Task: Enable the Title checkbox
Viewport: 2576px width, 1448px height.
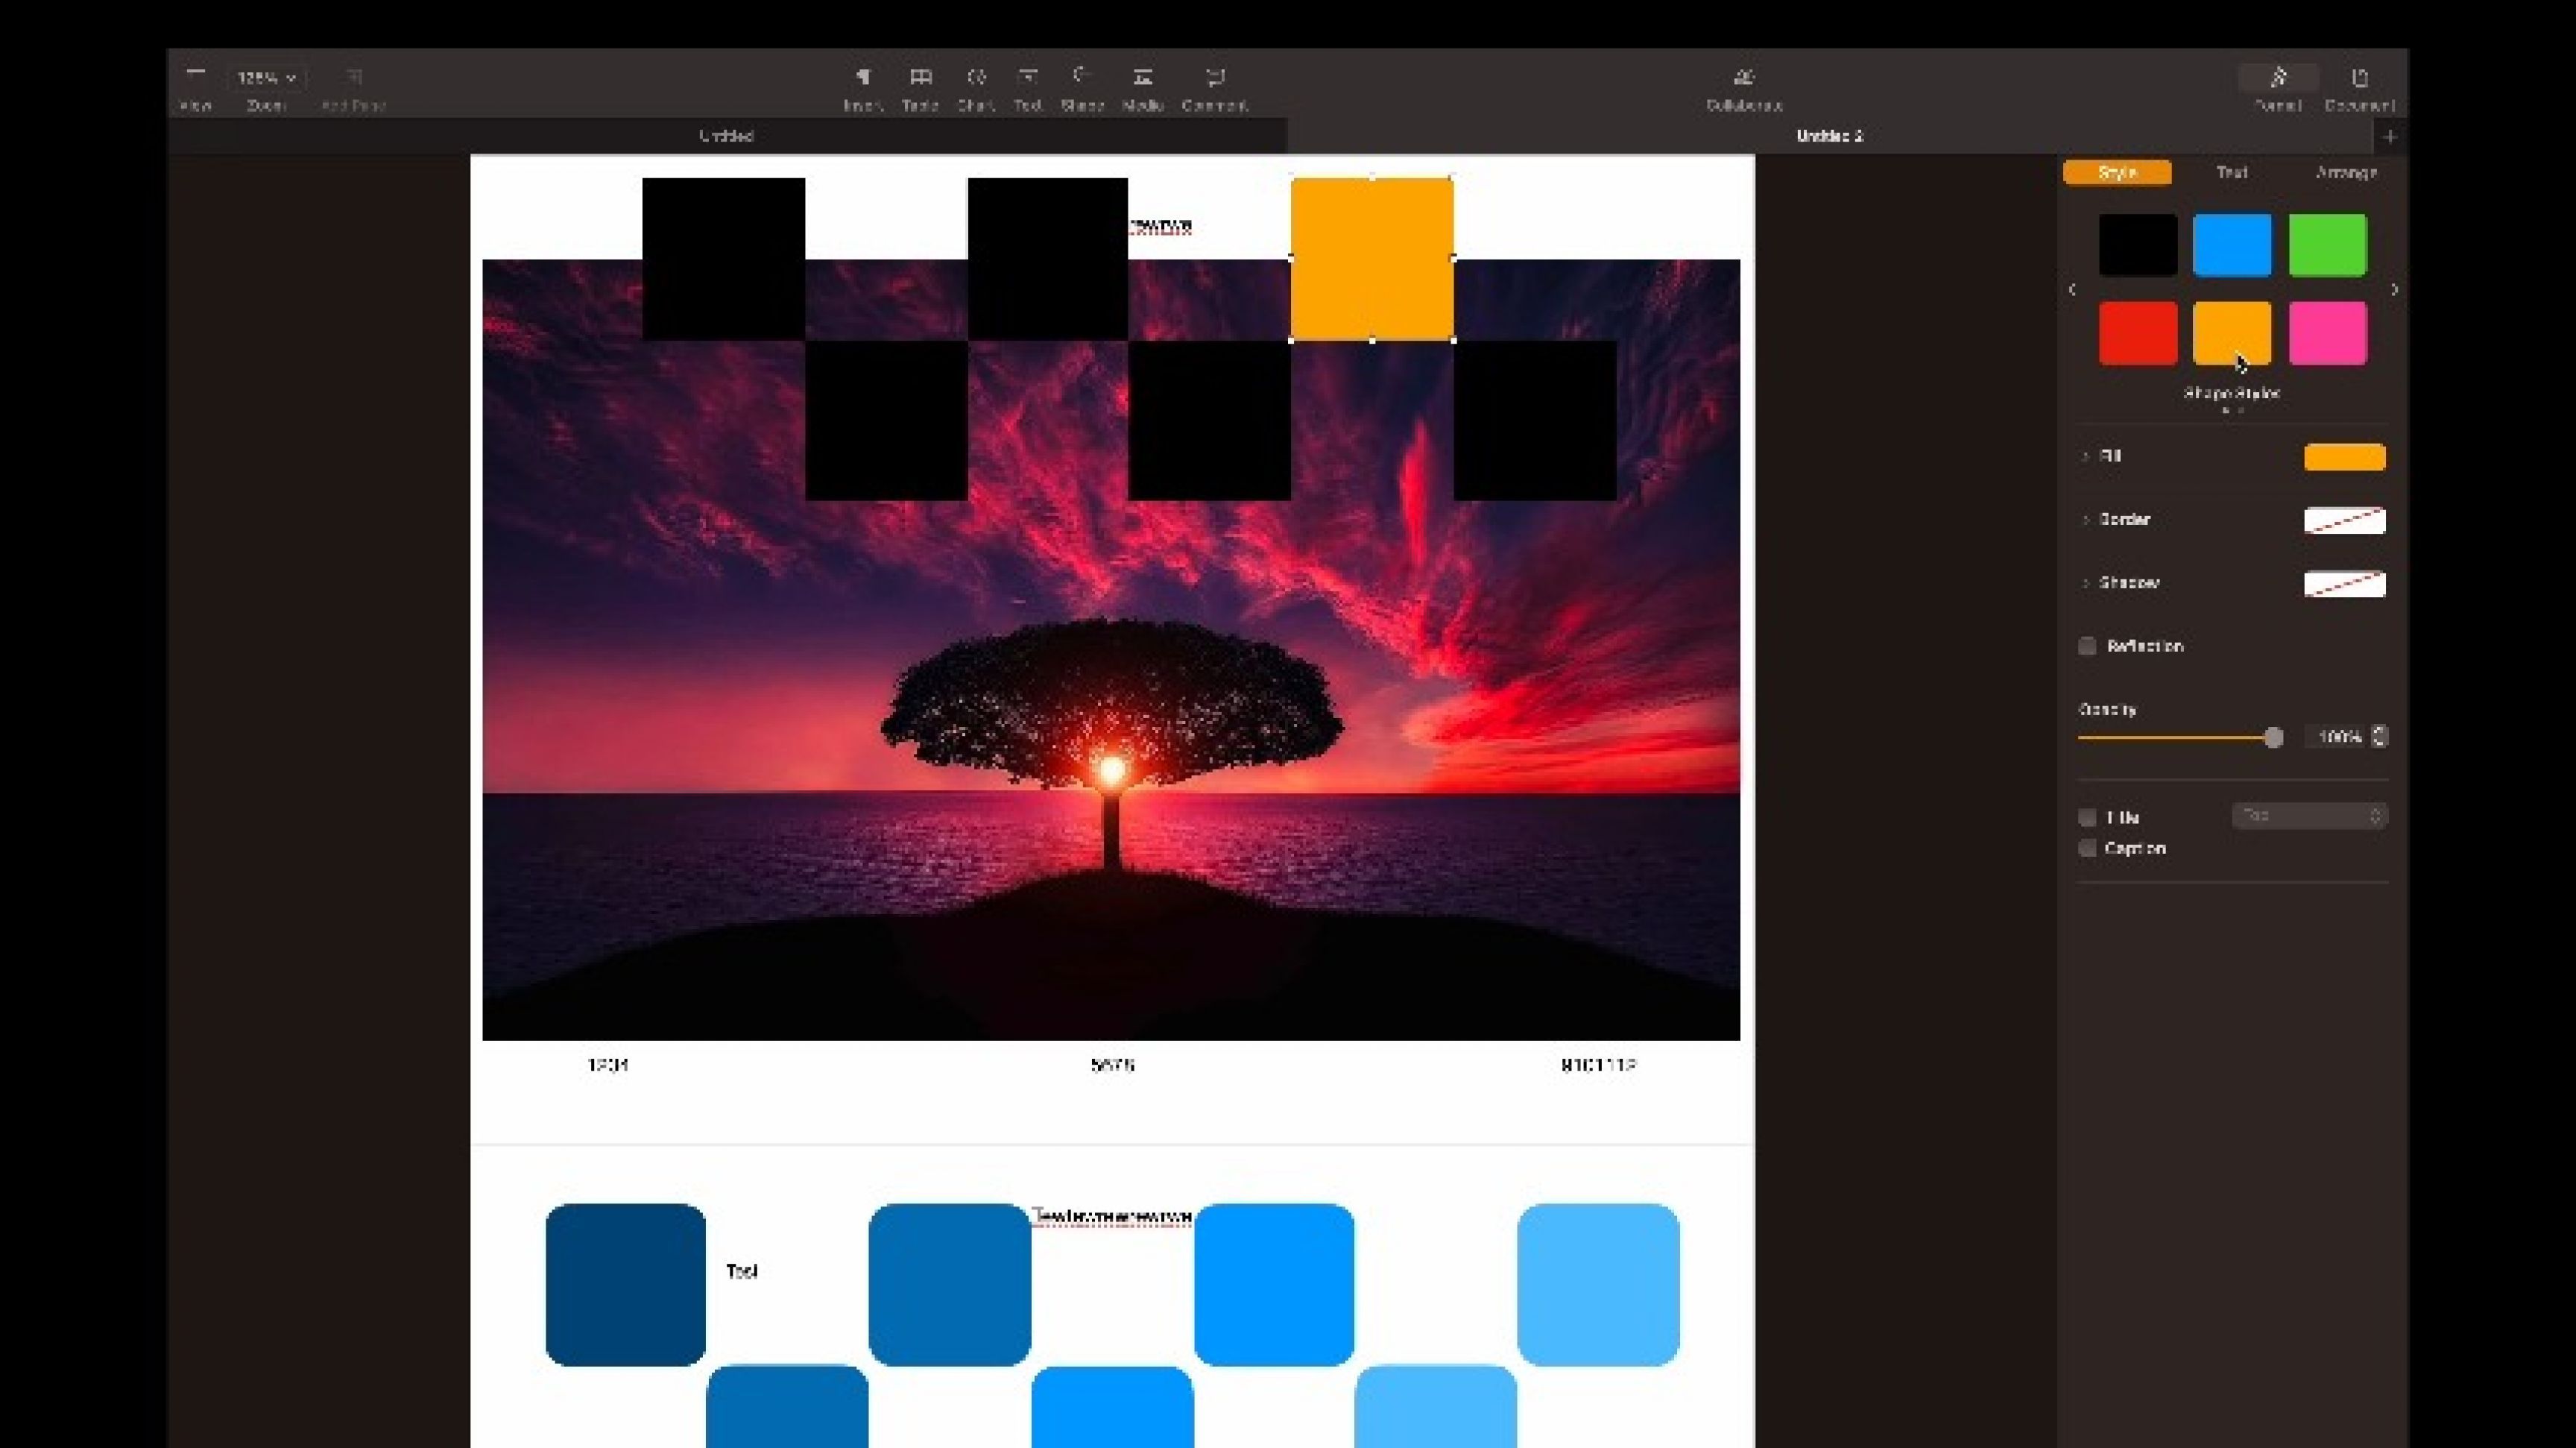Action: coord(2087,817)
